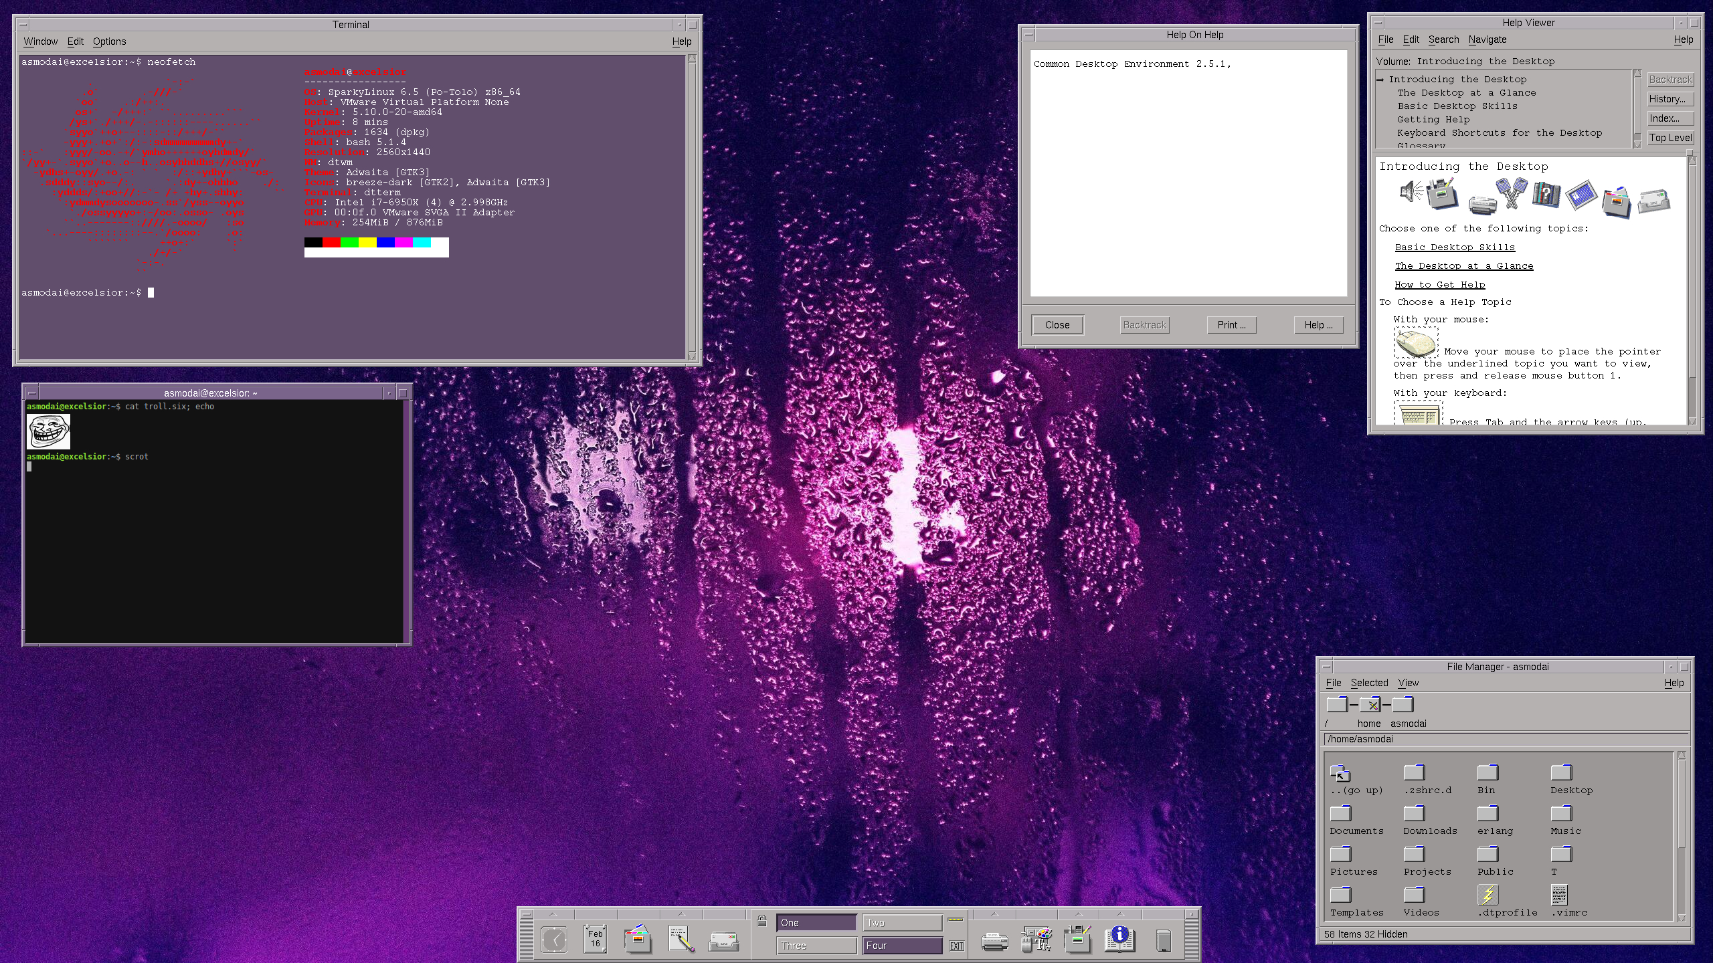This screenshot has height=963, width=1713.
Task: Switch to workspace Two
Action: pyautogui.click(x=902, y=923)
